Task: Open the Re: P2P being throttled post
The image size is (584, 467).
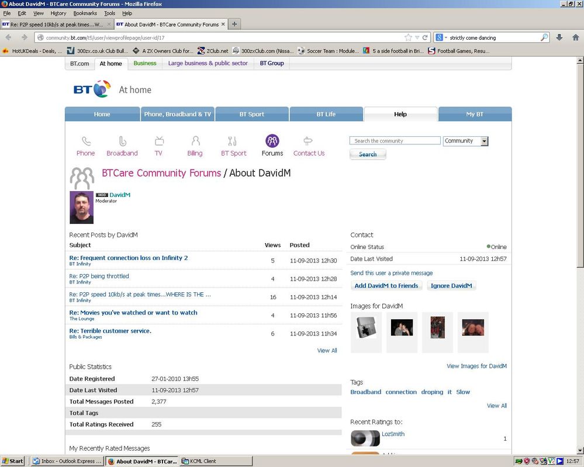Action: tap(99, 276)
